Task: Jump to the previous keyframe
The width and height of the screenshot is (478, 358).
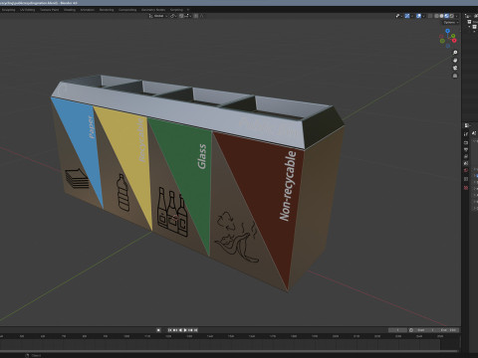Action: pos(175,330)
